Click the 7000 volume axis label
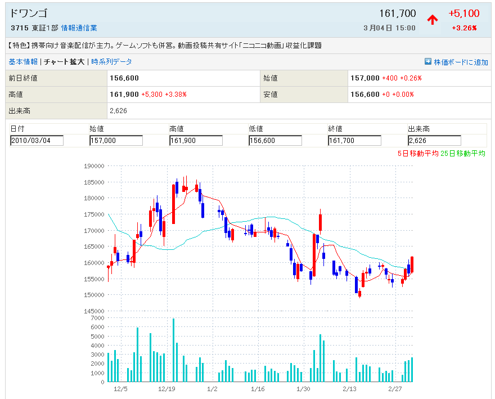Viewport: 495px width, 399px height. [97, 318]
